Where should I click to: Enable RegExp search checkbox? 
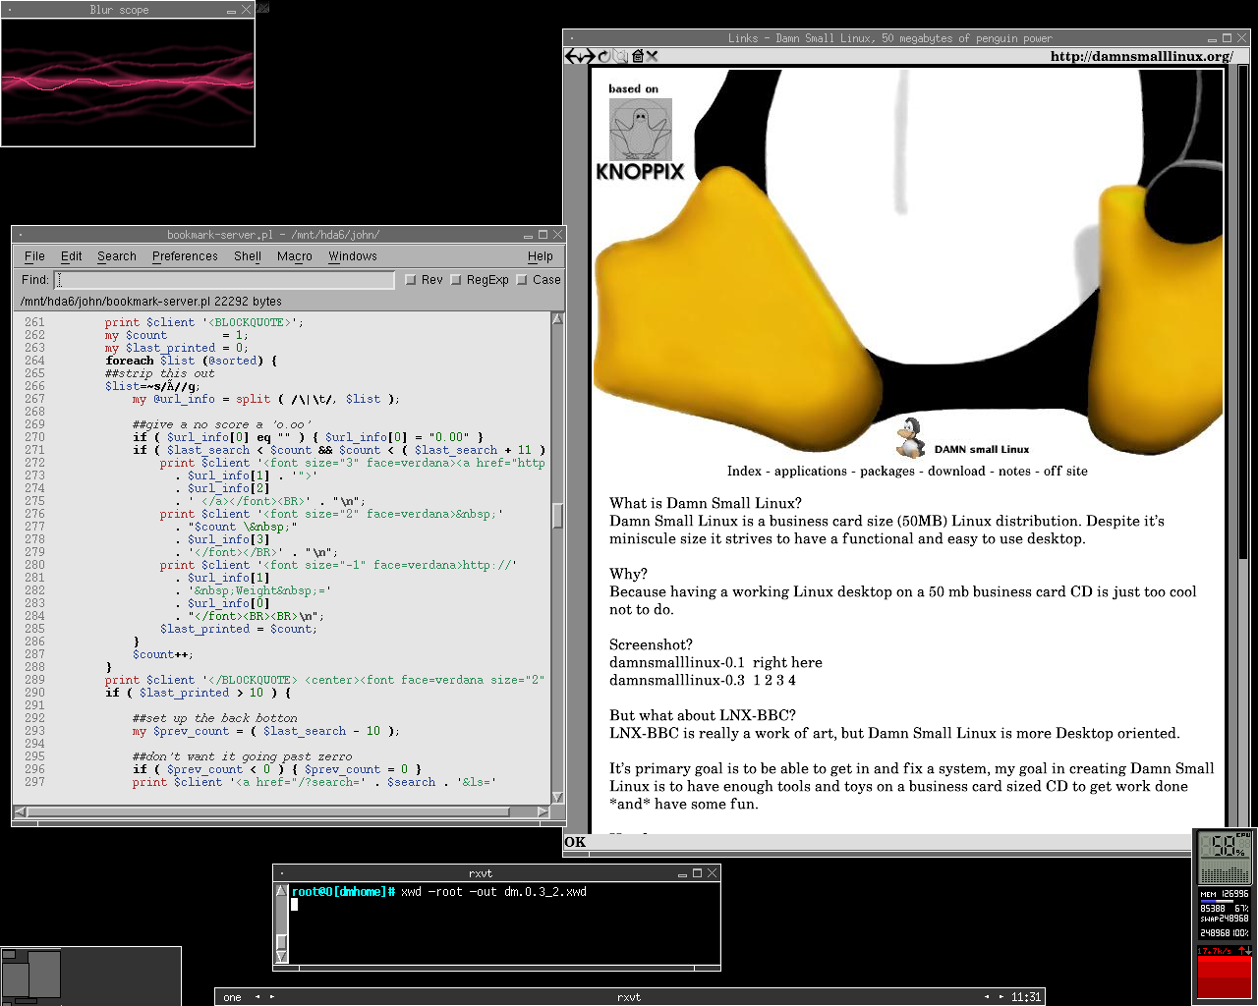point(456,280)
